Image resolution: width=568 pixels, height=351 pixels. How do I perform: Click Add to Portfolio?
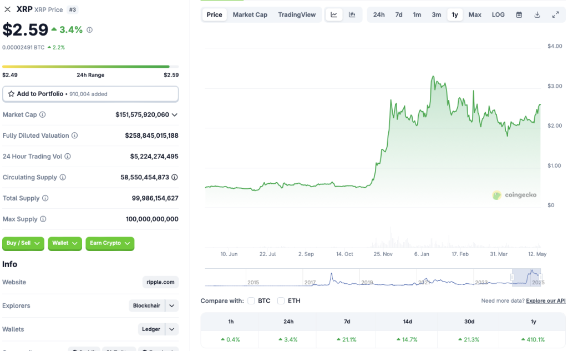90,94
